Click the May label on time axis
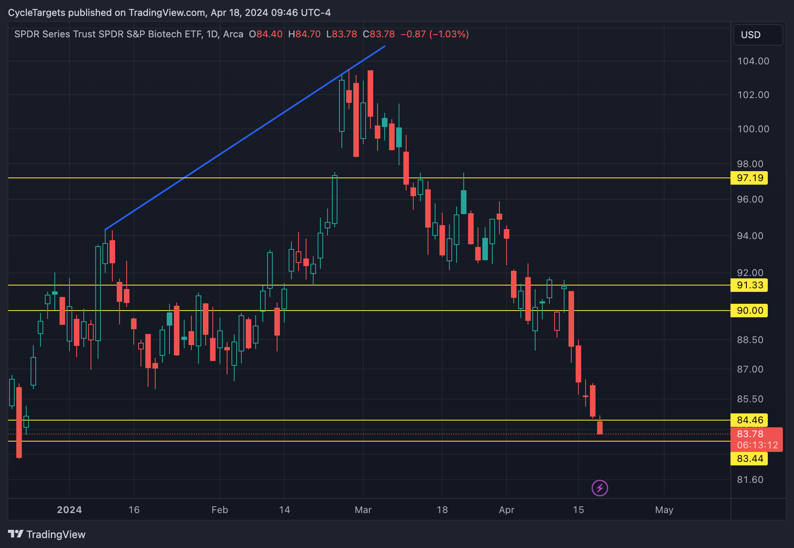Image resolution: width=794 pixels, height=548 pixels. point(664,510)
